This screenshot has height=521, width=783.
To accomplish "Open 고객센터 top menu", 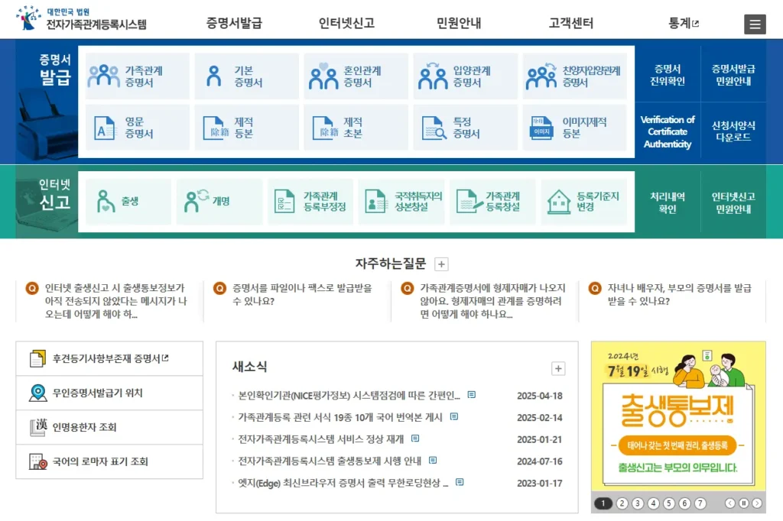I will (570, 23).
